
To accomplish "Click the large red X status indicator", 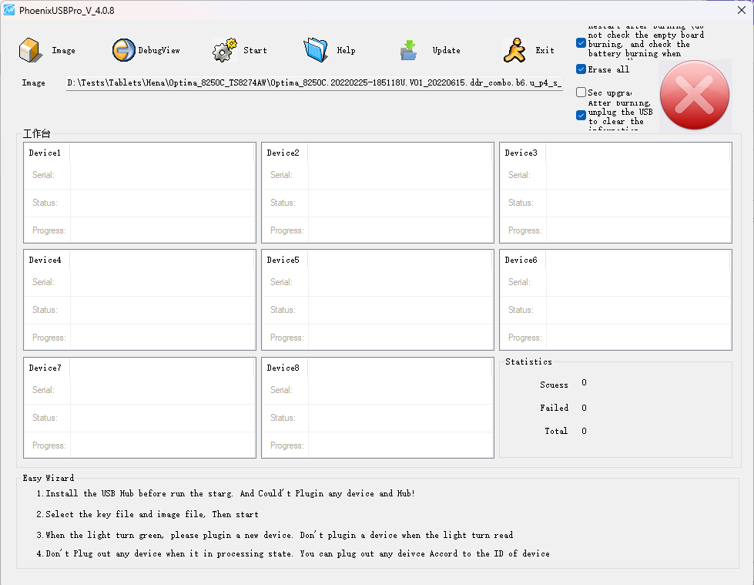I will point(695,95).
